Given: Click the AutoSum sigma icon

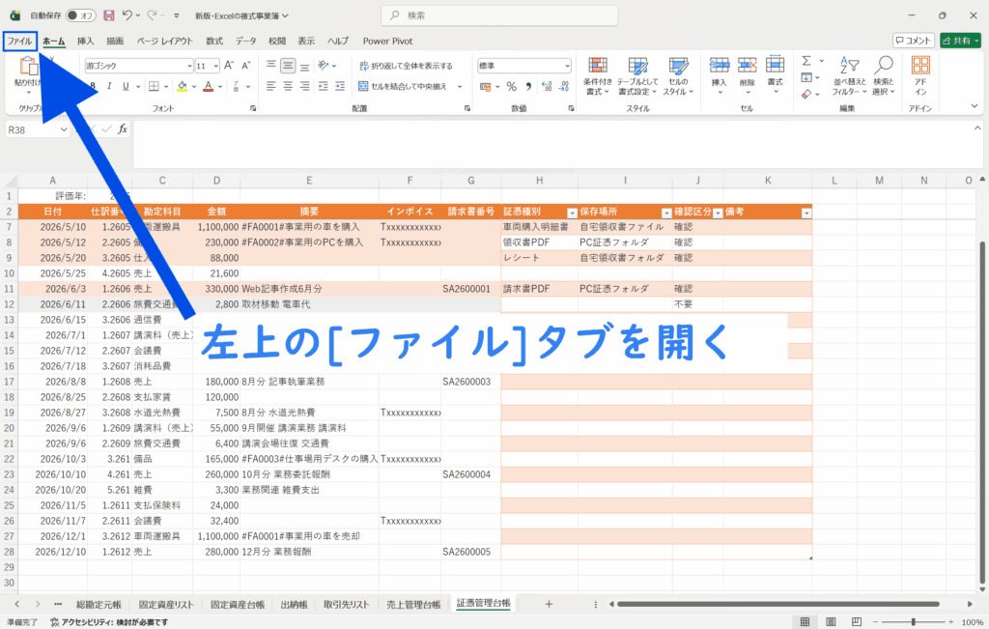Looking at the screenshot, I should 806,60.
